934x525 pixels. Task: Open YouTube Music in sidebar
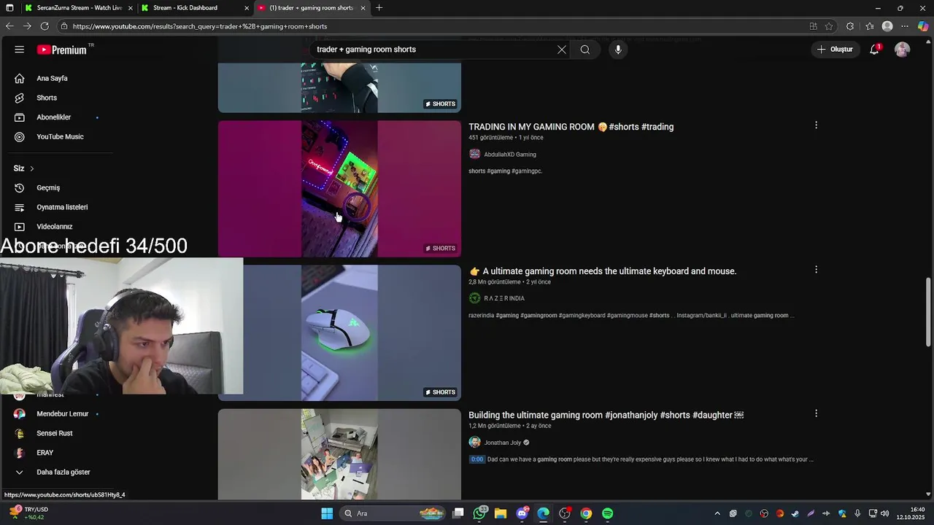click(x=60, y=136)
